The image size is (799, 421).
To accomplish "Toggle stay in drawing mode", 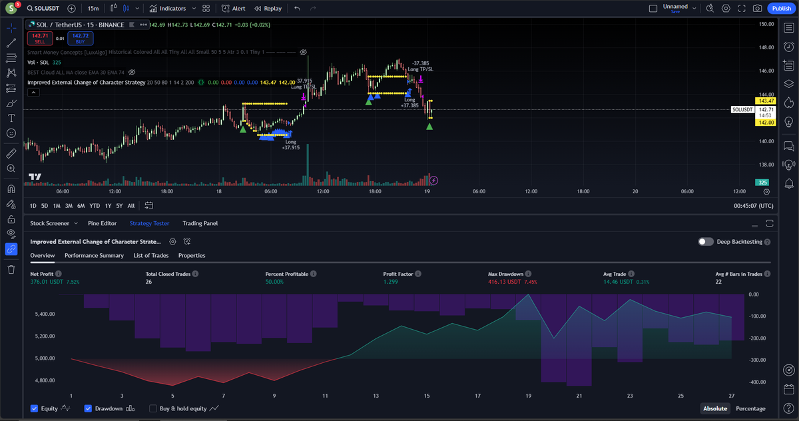I will point(11,204).
